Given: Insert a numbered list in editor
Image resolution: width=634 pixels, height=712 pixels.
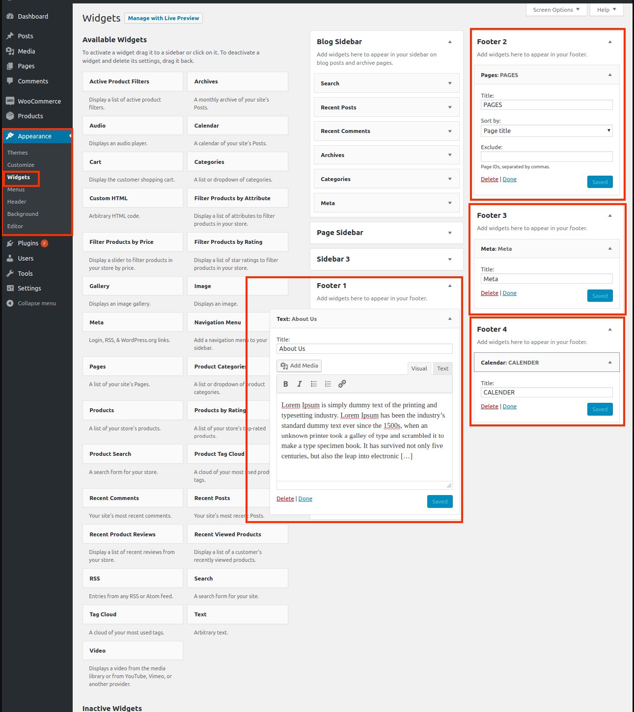Looking at the screenshot, I should 328,384.
